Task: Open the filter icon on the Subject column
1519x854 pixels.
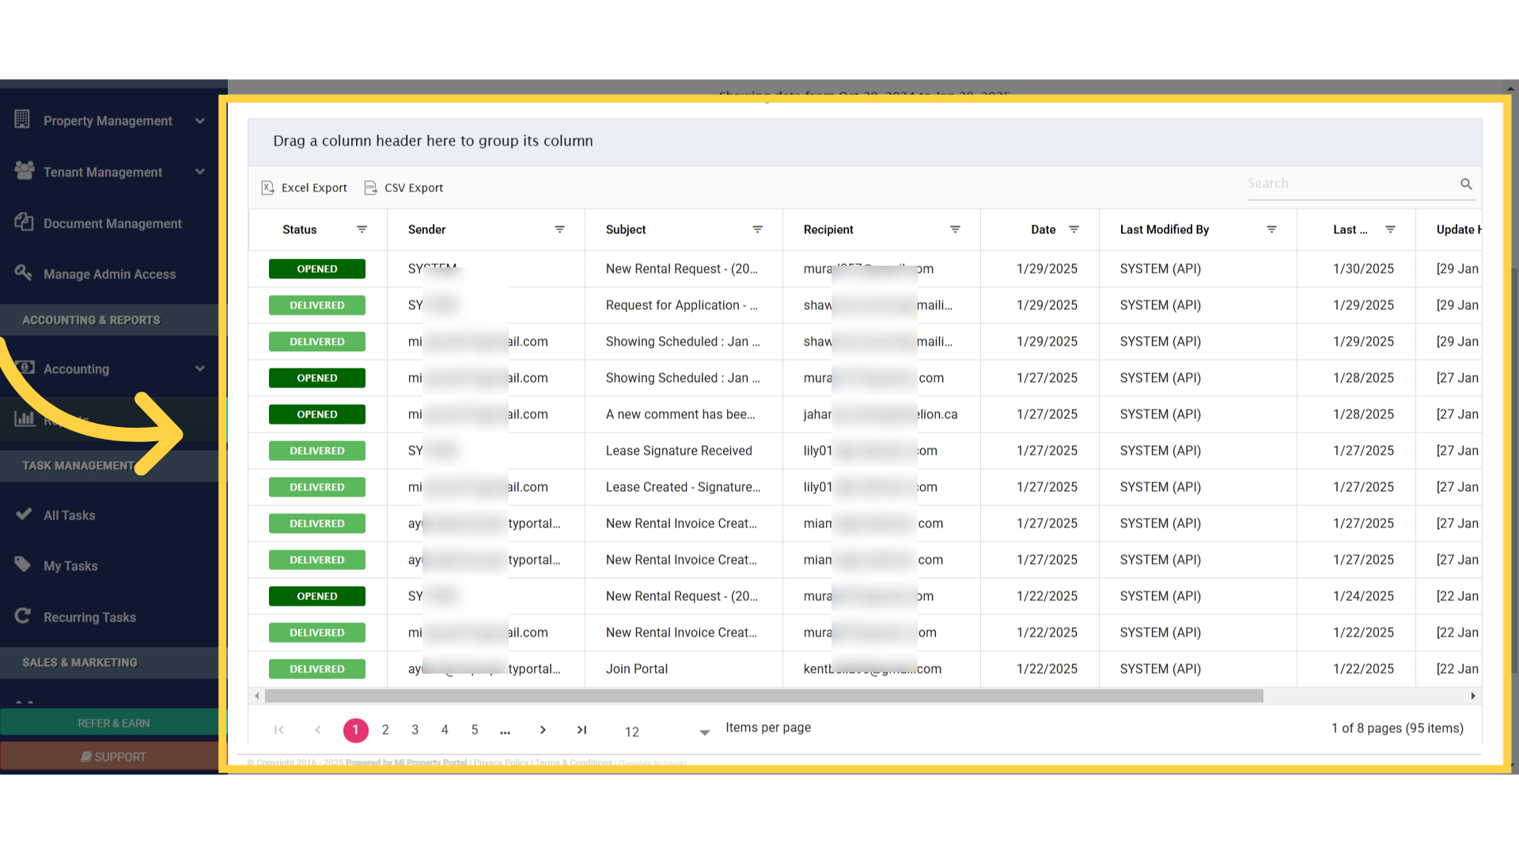Action: (757, 229)
